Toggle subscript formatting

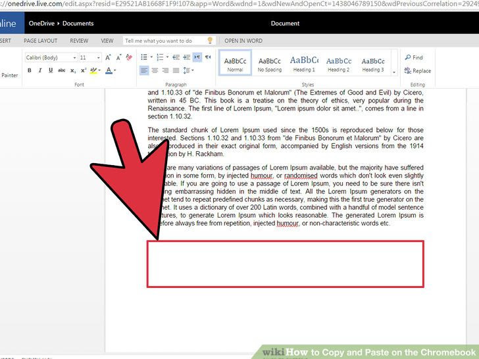(73, 71)
